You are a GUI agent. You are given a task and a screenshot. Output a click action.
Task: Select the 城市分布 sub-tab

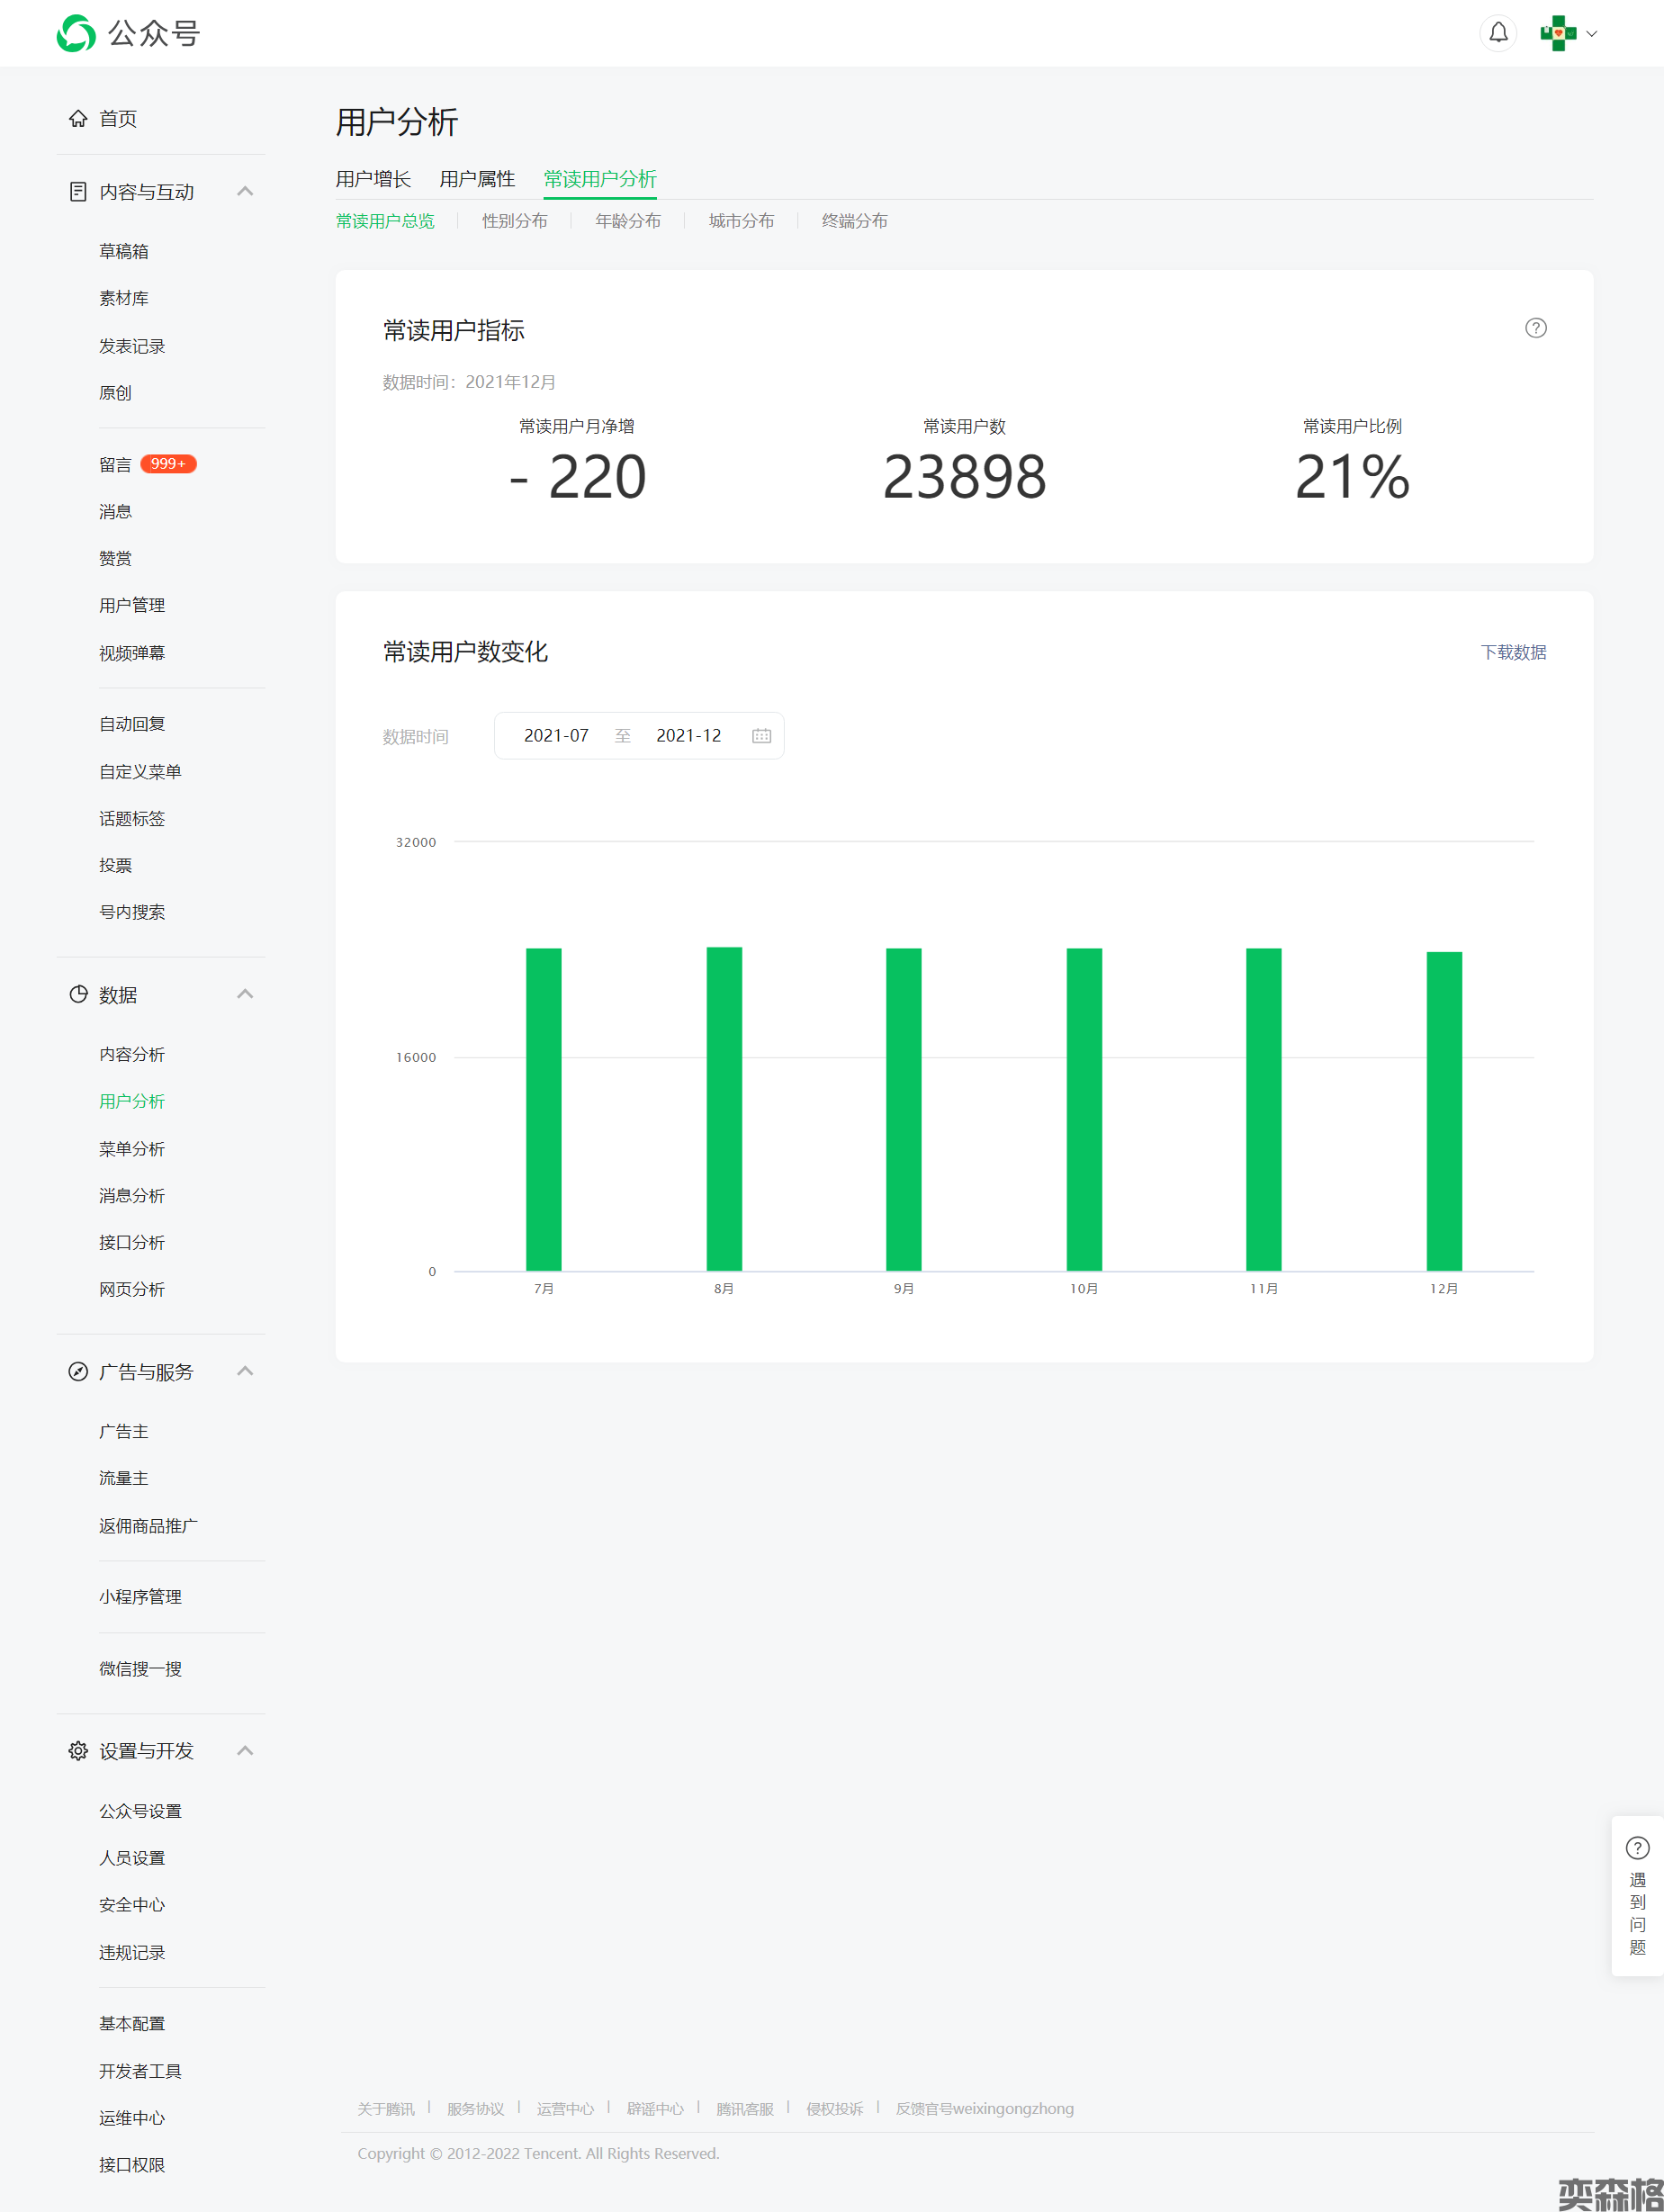tap(741, 221)
